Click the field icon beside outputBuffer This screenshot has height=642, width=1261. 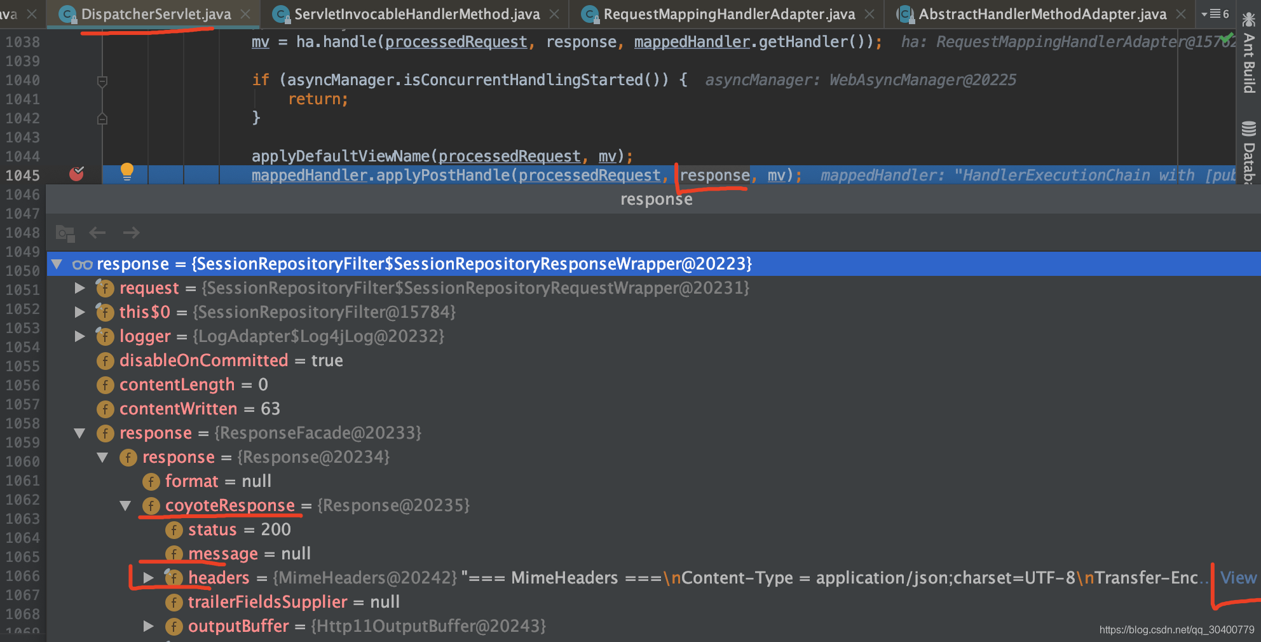174,627
